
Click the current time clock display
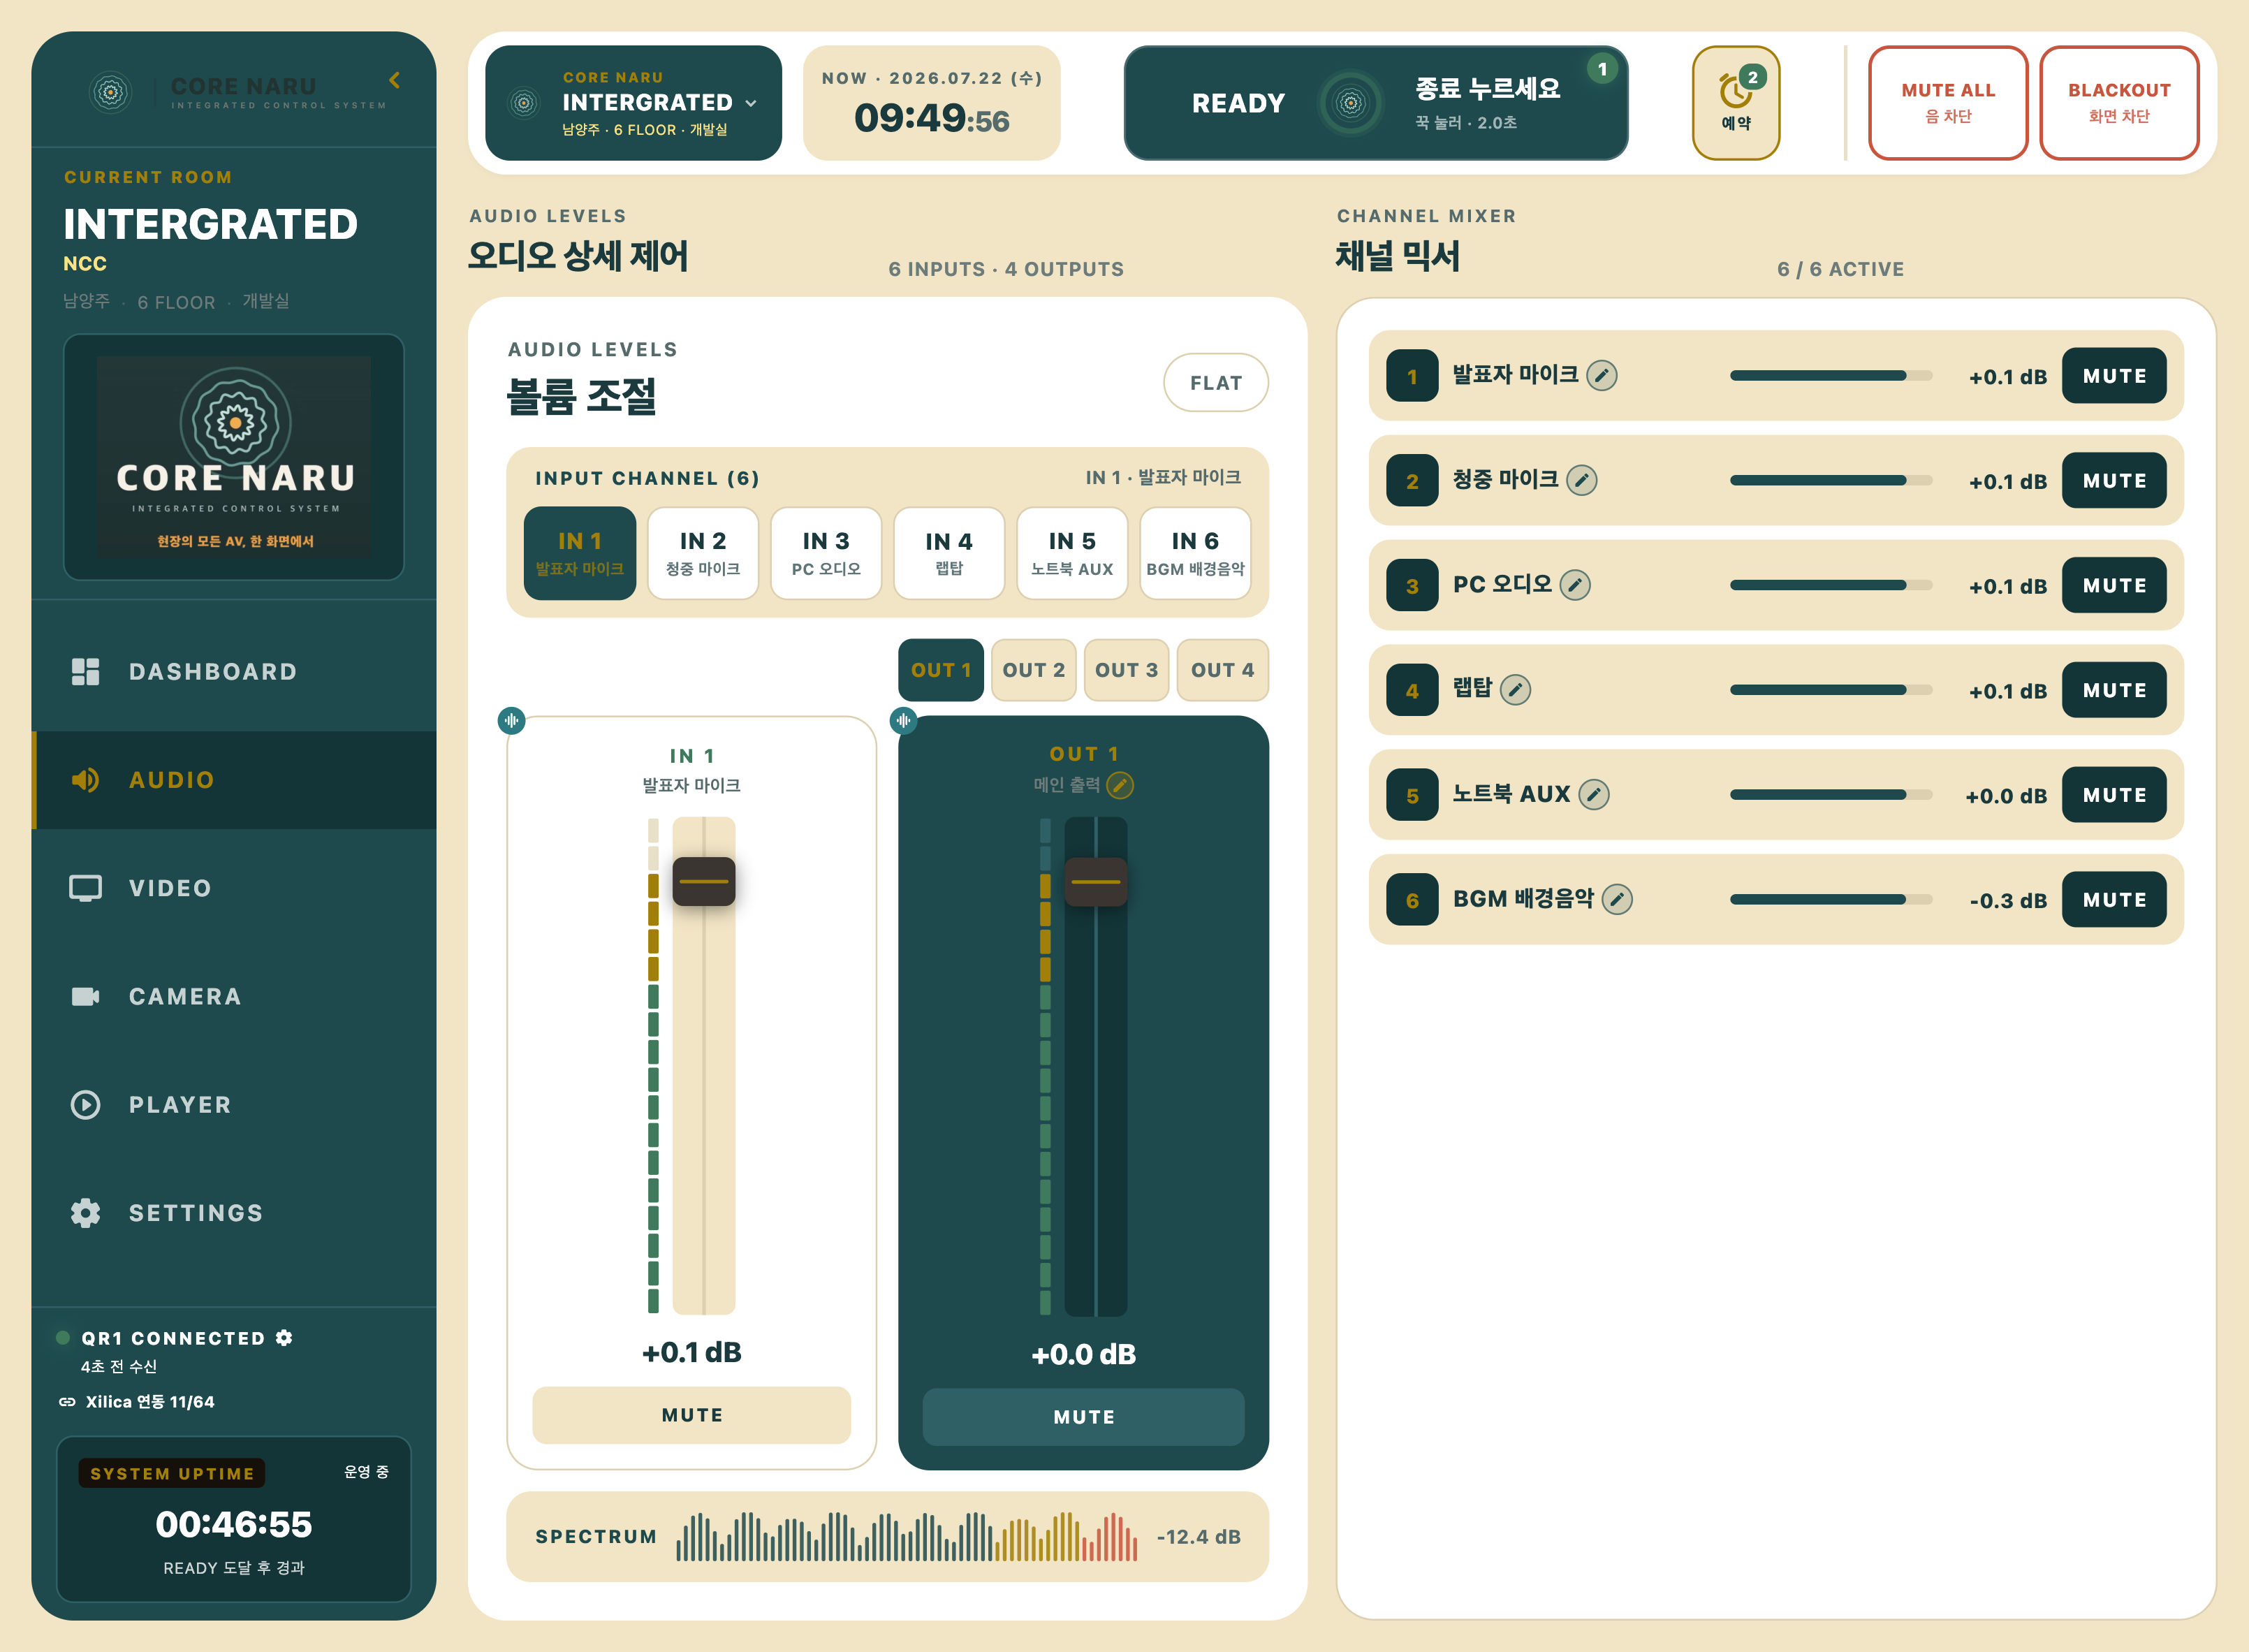pos(931,103)
